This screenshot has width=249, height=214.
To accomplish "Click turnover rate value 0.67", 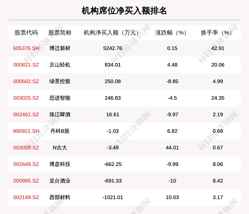I will [x=218, y=147].
